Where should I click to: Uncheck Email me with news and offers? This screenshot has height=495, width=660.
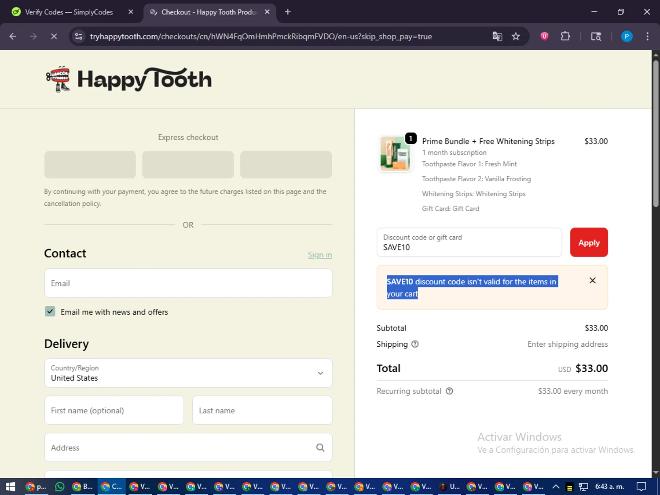(x=50, y=312)
